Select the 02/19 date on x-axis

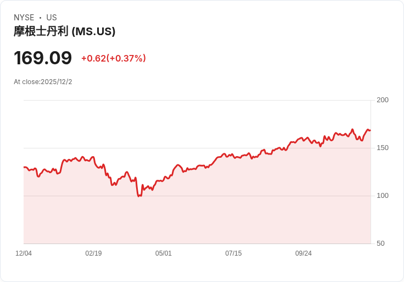pyautogui.click(x=93, y=253)
